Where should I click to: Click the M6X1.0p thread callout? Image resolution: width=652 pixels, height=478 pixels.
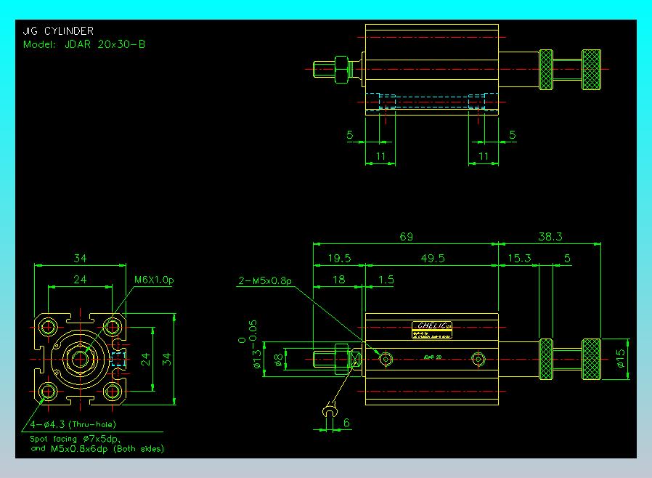pyautogui.click(x=154, y=280)
